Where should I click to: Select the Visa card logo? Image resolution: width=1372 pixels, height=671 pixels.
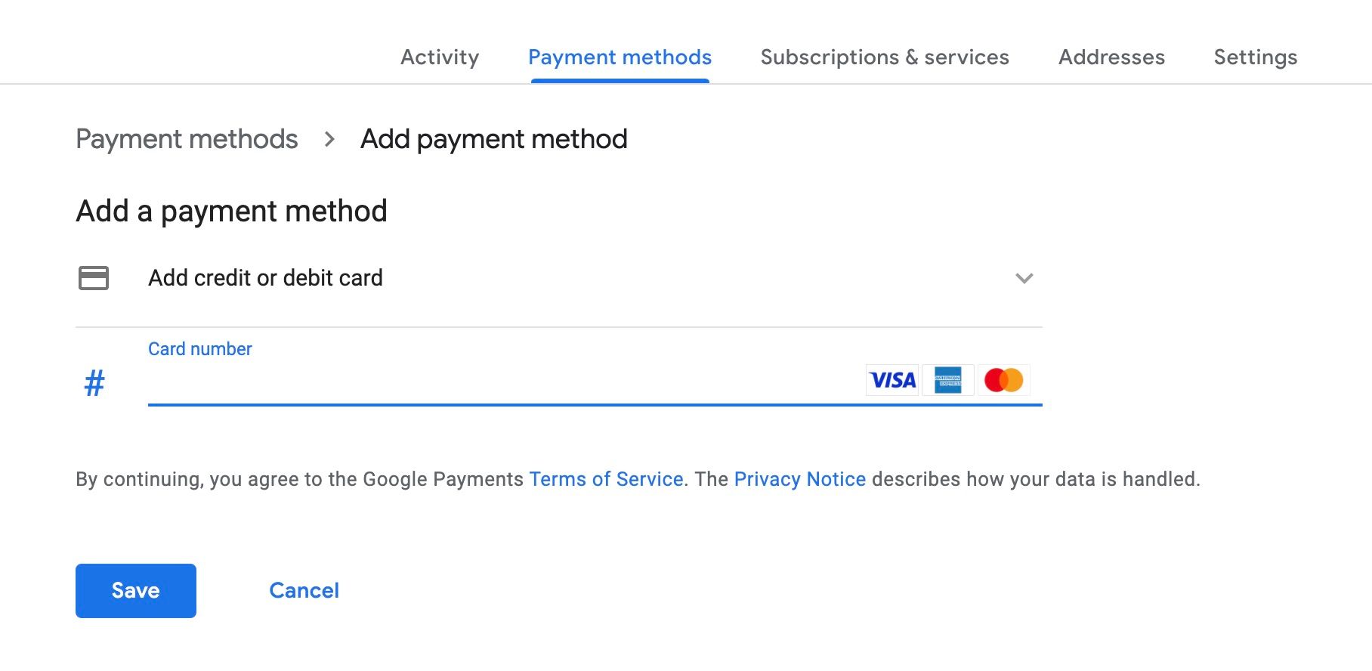click(x=892, y=380)
